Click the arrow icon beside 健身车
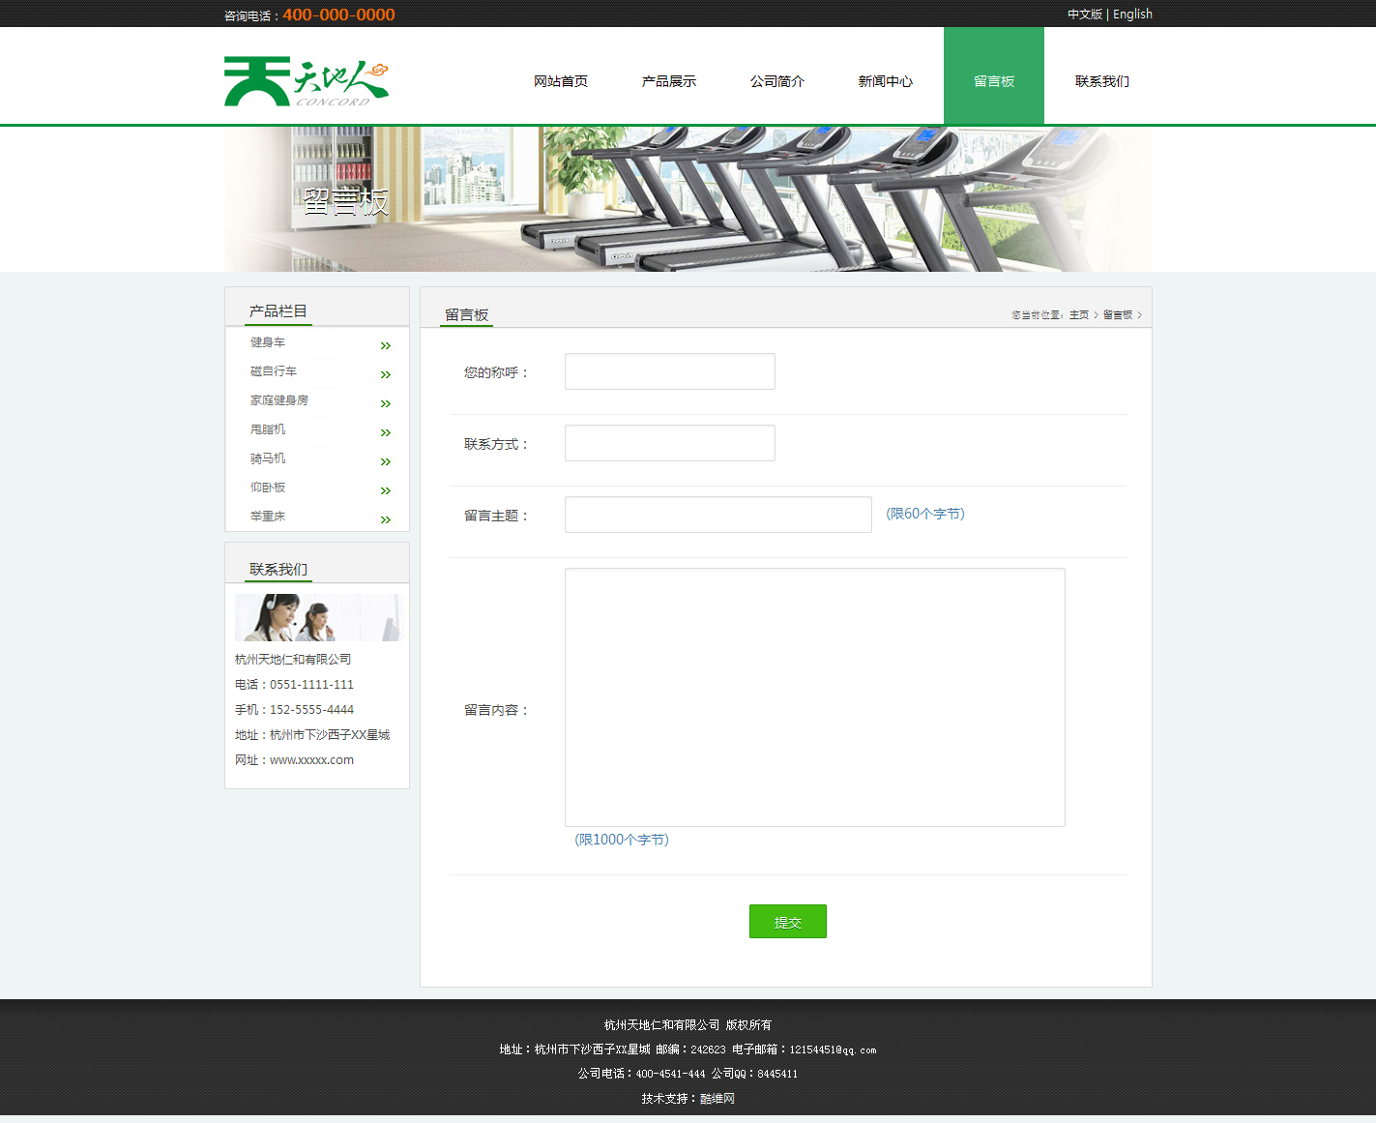The width and height of the screenshot is (1376, 1123). pos(386,345)
